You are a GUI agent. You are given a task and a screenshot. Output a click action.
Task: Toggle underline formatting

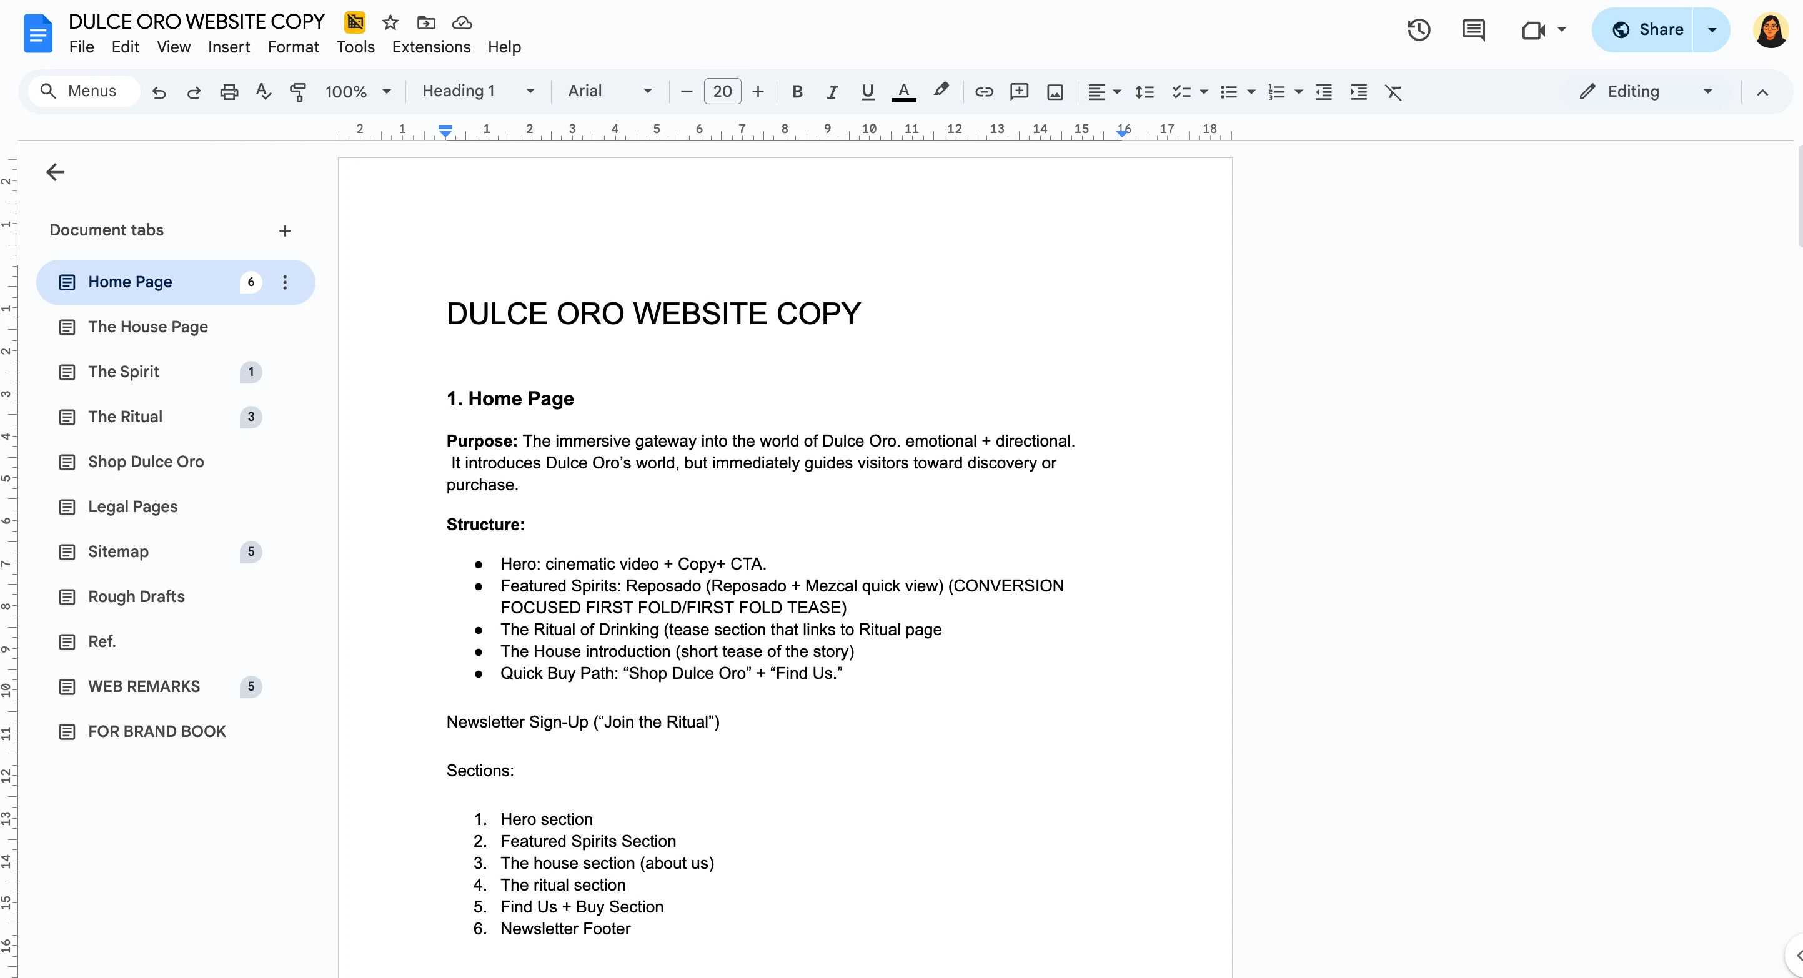867,92
